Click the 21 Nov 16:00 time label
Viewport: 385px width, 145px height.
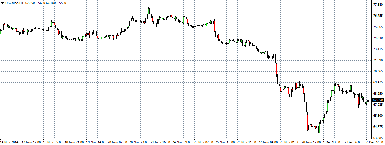coord(160,142)
